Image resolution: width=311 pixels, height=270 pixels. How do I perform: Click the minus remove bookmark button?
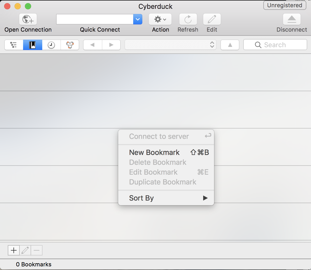37,250
